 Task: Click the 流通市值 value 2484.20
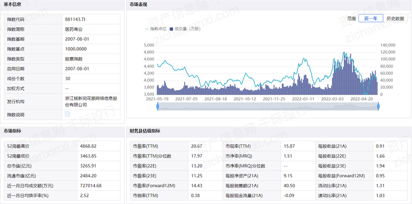[x=88, y=176]
